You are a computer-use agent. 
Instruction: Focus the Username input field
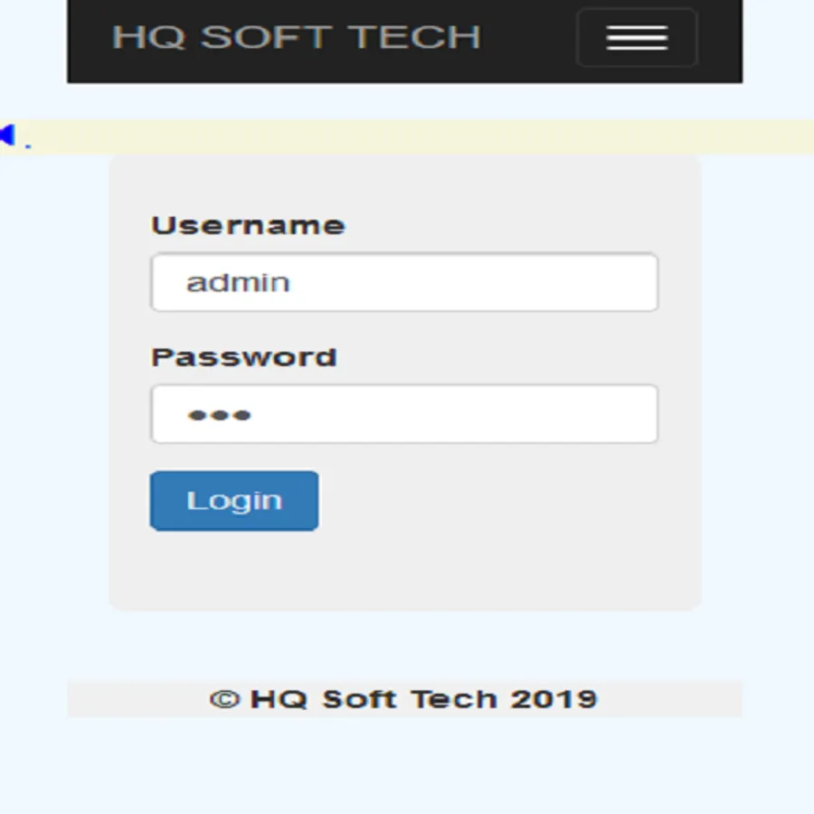404,282
